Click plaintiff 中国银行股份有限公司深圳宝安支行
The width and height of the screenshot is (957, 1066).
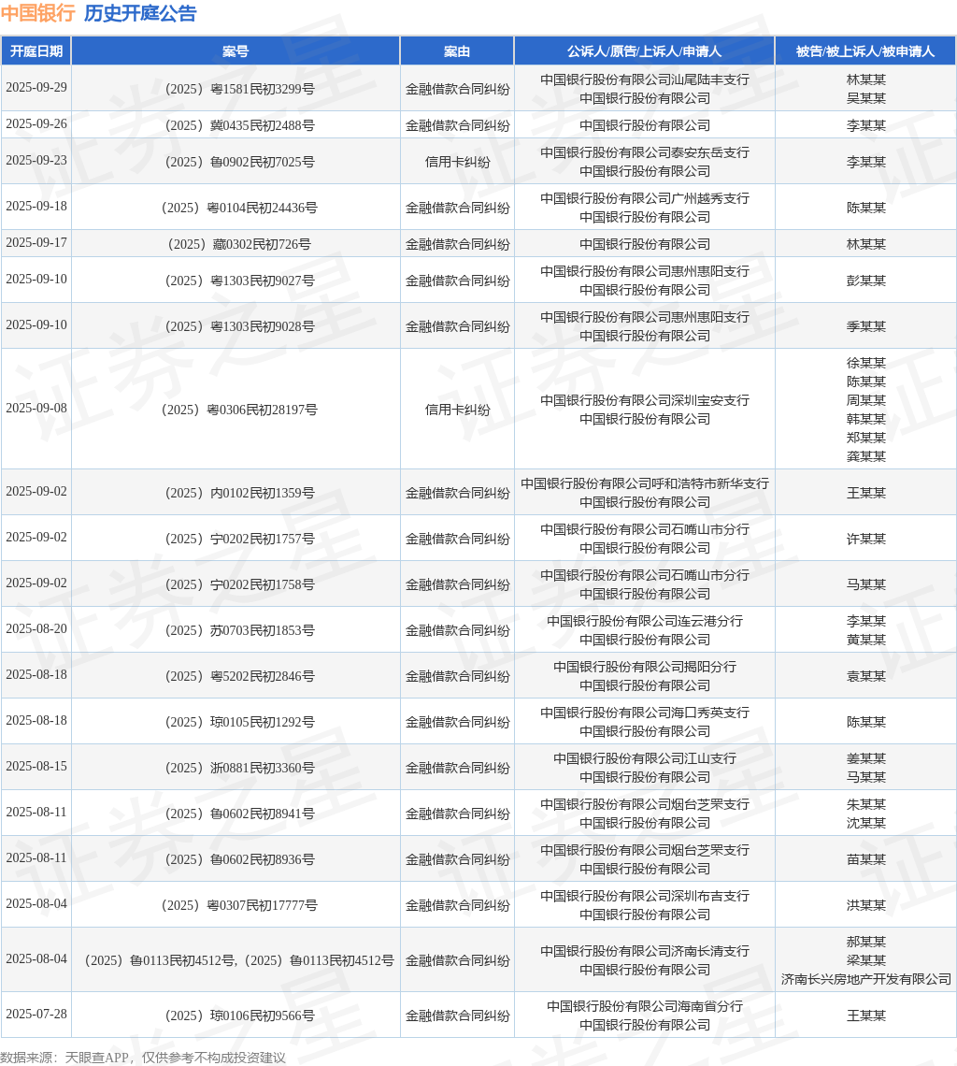[644, 401]
